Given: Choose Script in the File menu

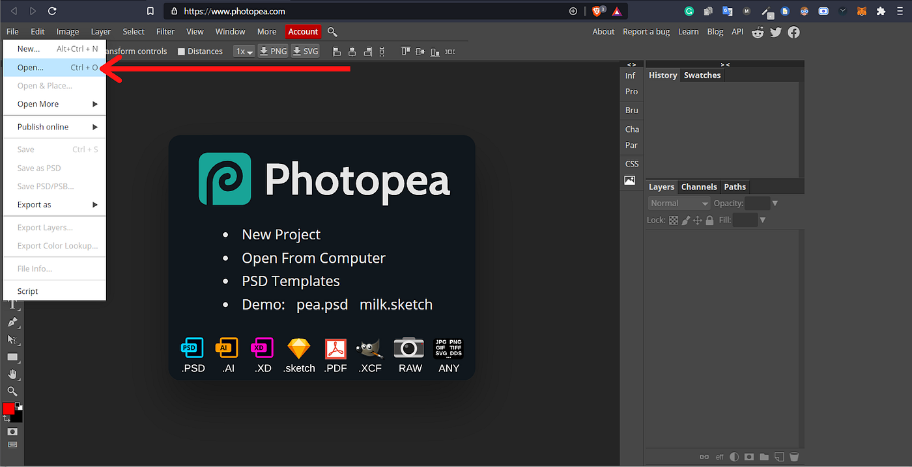Looking at the screenshot, I should (x=55, y=291).
